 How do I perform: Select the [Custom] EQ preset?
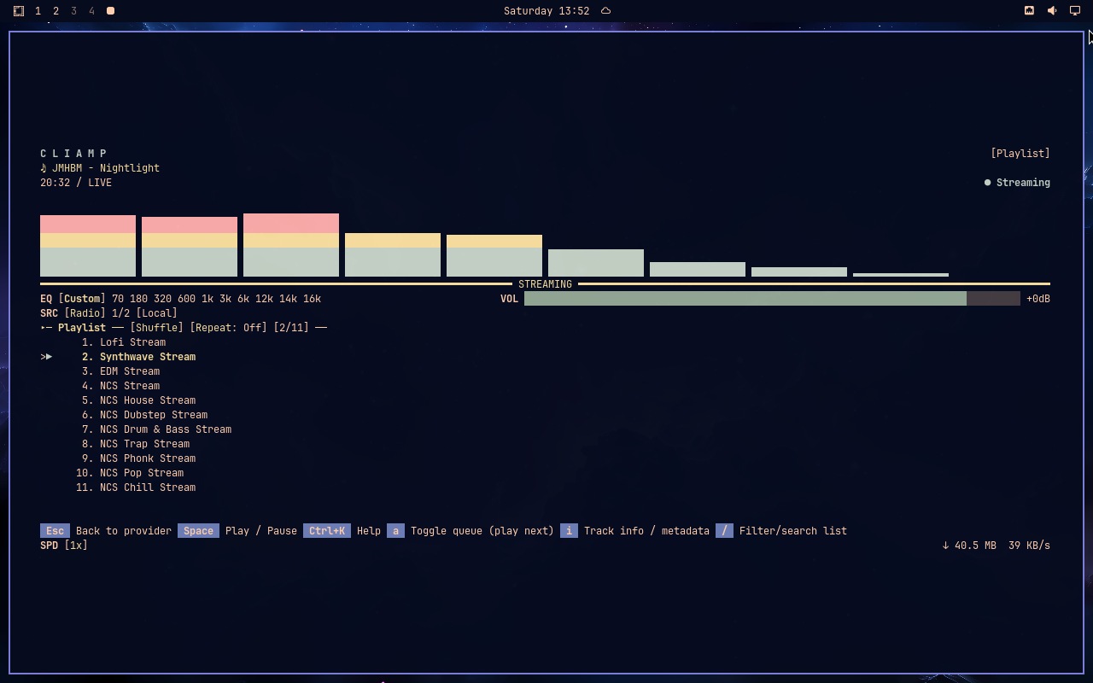(x=82, y=299)
